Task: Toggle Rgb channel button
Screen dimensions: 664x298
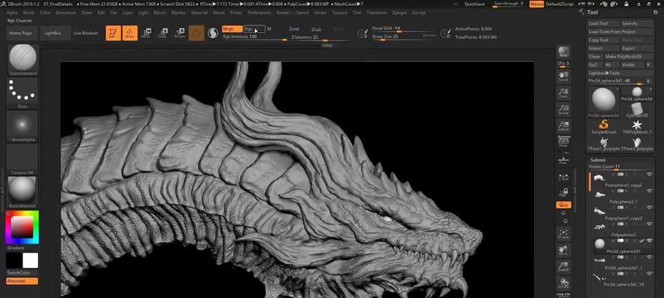Action: pos(254,29)
